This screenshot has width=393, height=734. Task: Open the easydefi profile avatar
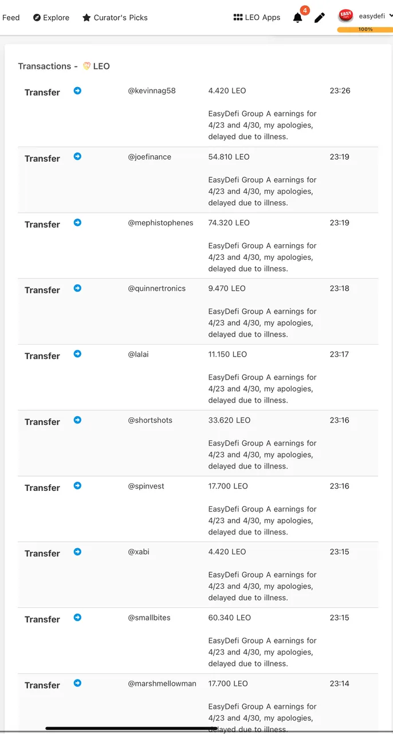(345, 16)
